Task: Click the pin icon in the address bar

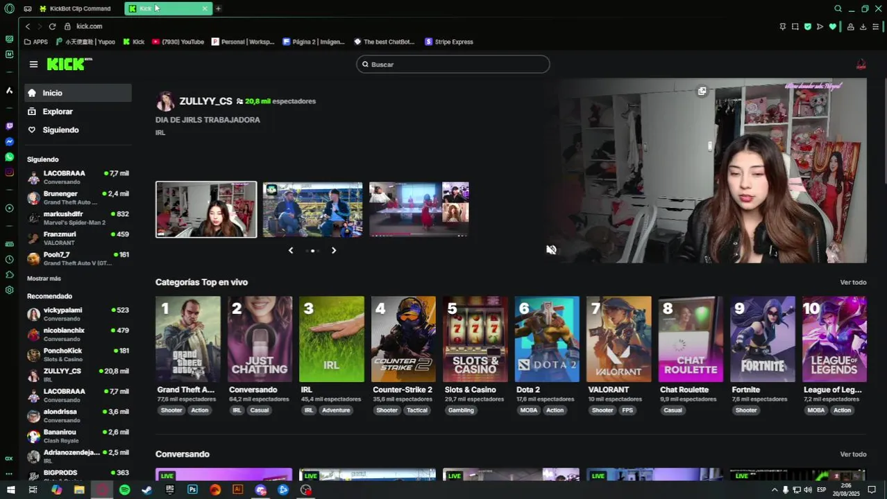Action: click(783, 26)
